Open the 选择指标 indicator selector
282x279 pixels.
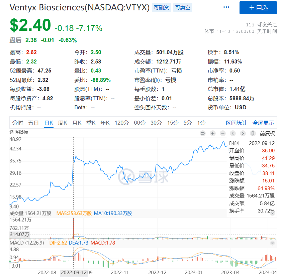19,132
